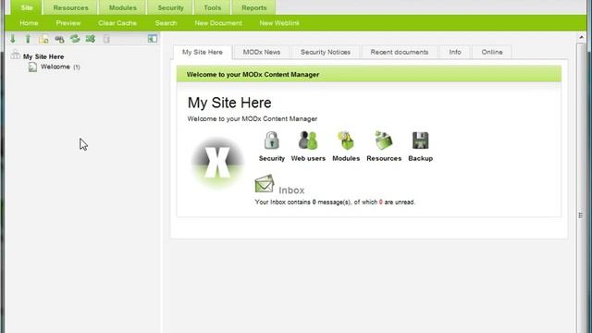Image resolution: width=592 pixels, height=333 pixels.
Task: Open the Tools top tab
Action: [213, 7]
